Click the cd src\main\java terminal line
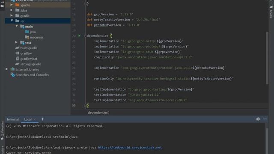Screen dimensions: 274x154 click(42, 137)
